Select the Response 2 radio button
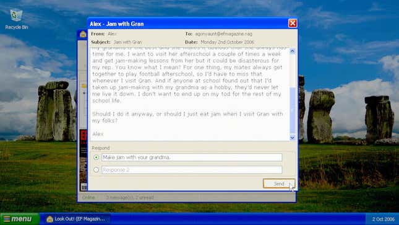 point(96,170)
